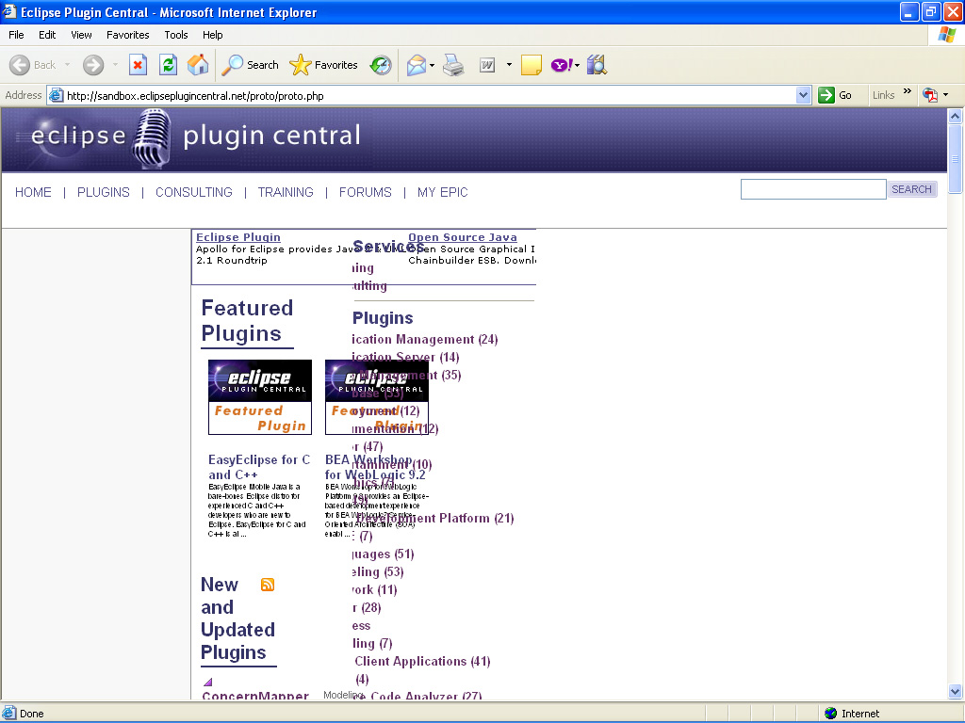Screen dimensions: 965x723
Task: Open the Help menu
Action: pyautogui.click(x=212, y=35)
